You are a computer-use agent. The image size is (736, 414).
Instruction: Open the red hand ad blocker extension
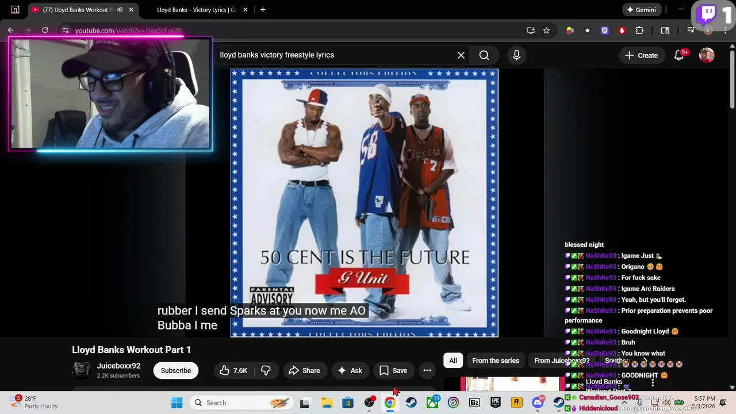[x=622, y=30]
